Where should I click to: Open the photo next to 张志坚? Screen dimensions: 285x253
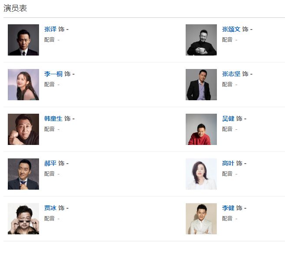(201, 85)
